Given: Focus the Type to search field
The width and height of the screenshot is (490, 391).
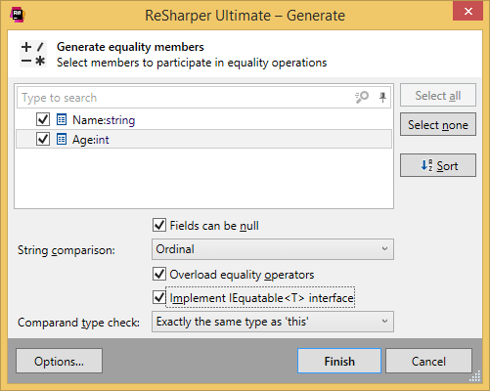Looking at the screenshot, I should click(x=186, y=98).
